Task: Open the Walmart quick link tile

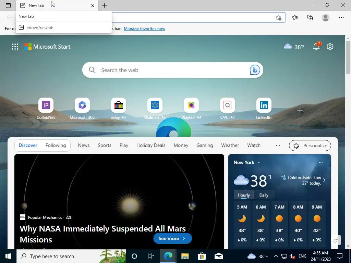Action: click(x=155, y=109)
